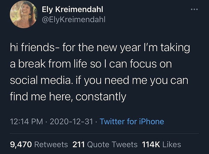Viewport: 209px width, 154px height.
Task: Click the 12:14 PM timestamp
Action: pyautogui.click(x=26, y=121)
